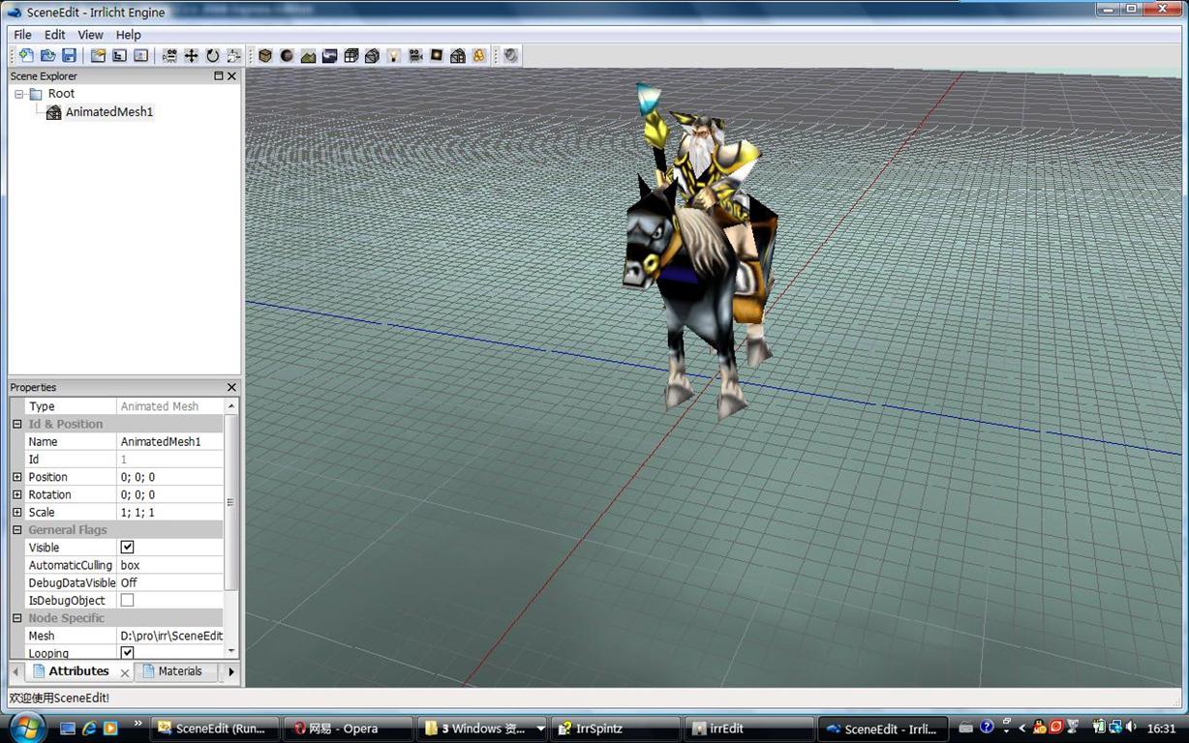This screenshot has width=1189, height=743.
Task: Click the Properties panel vertical scrollbar
Action: point(230,503)
